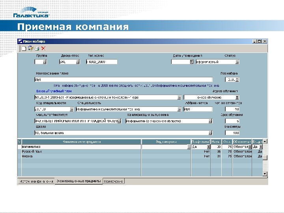Click the Максимум input field
The image size is (284, 213).
232,133
